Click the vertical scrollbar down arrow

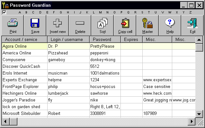[x=199, y=114]
